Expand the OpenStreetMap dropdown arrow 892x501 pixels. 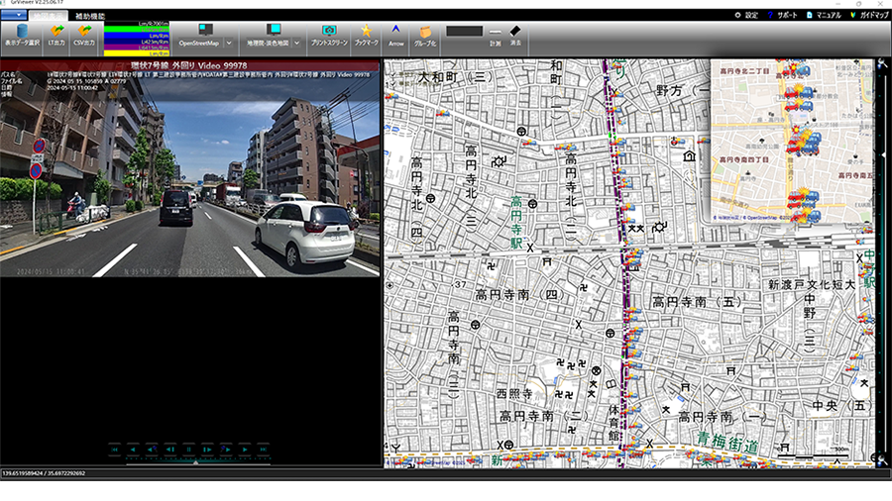[229, 43]
